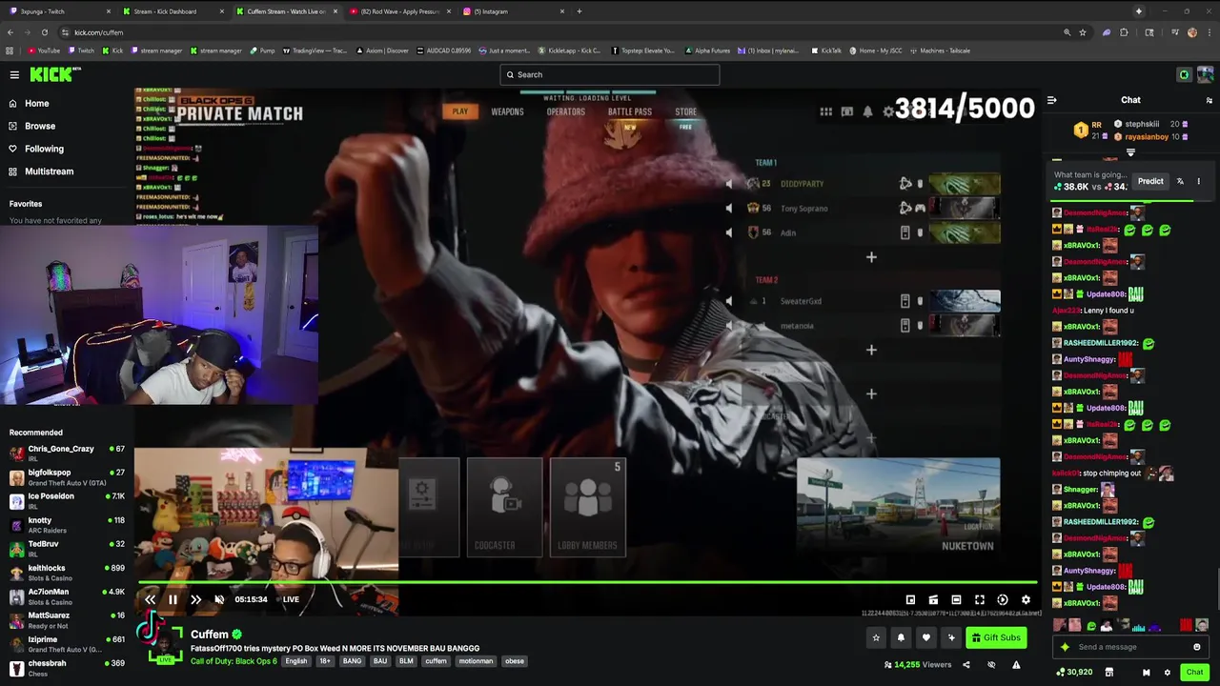Toggle channel notifications bell
Viewport: 1220px width, 686px height.
point(901,637)
